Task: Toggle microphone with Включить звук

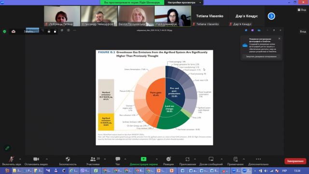Action: coord(12,161)
